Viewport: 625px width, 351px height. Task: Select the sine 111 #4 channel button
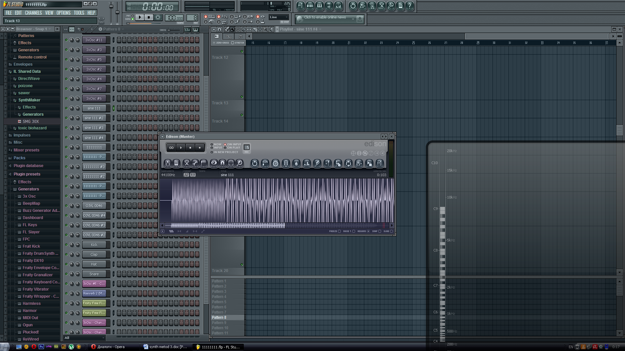(94, 138)
